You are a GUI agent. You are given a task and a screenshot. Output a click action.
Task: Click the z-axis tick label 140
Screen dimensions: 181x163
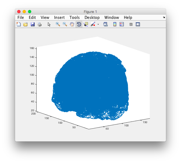point(32,57)
